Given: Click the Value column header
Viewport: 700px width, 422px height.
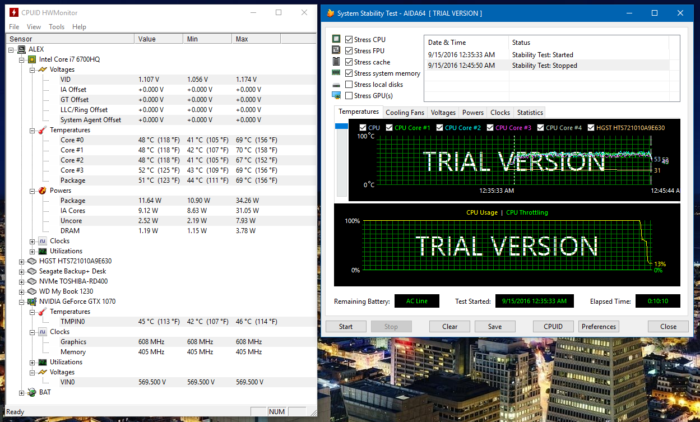Looking at the screenshot, I should (147, 39).
